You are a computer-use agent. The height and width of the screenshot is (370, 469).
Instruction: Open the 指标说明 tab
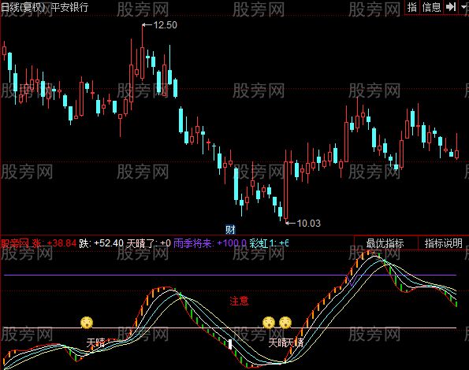pos(443,243)
